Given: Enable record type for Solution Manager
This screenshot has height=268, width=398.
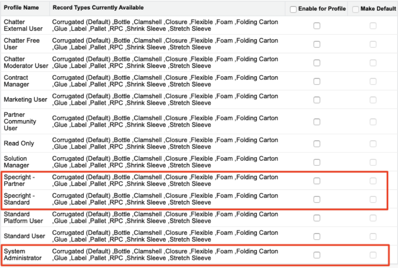Looking at the screenshot, I should 316,162.
